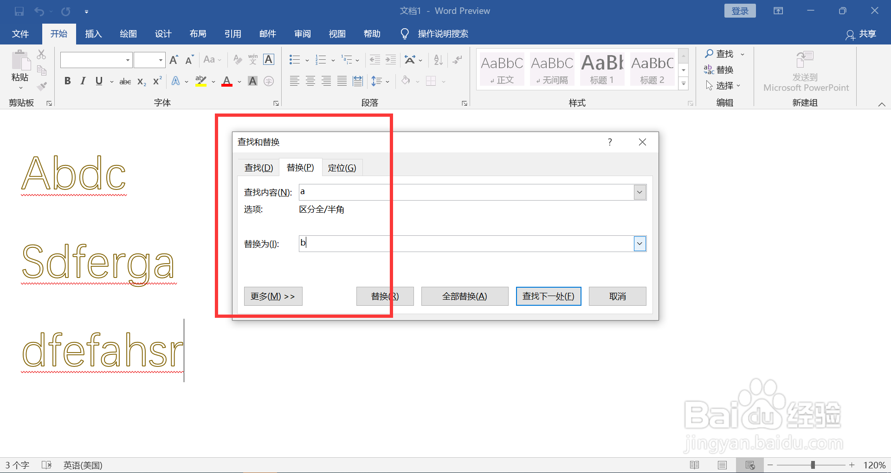Switch to 定位(G) dialog tab

point(342,168)
